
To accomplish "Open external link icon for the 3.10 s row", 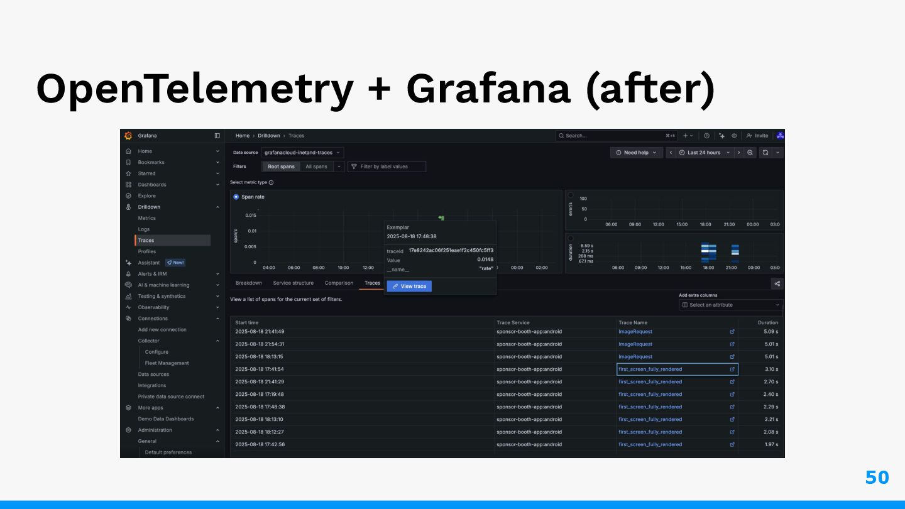I will (732, 369).
